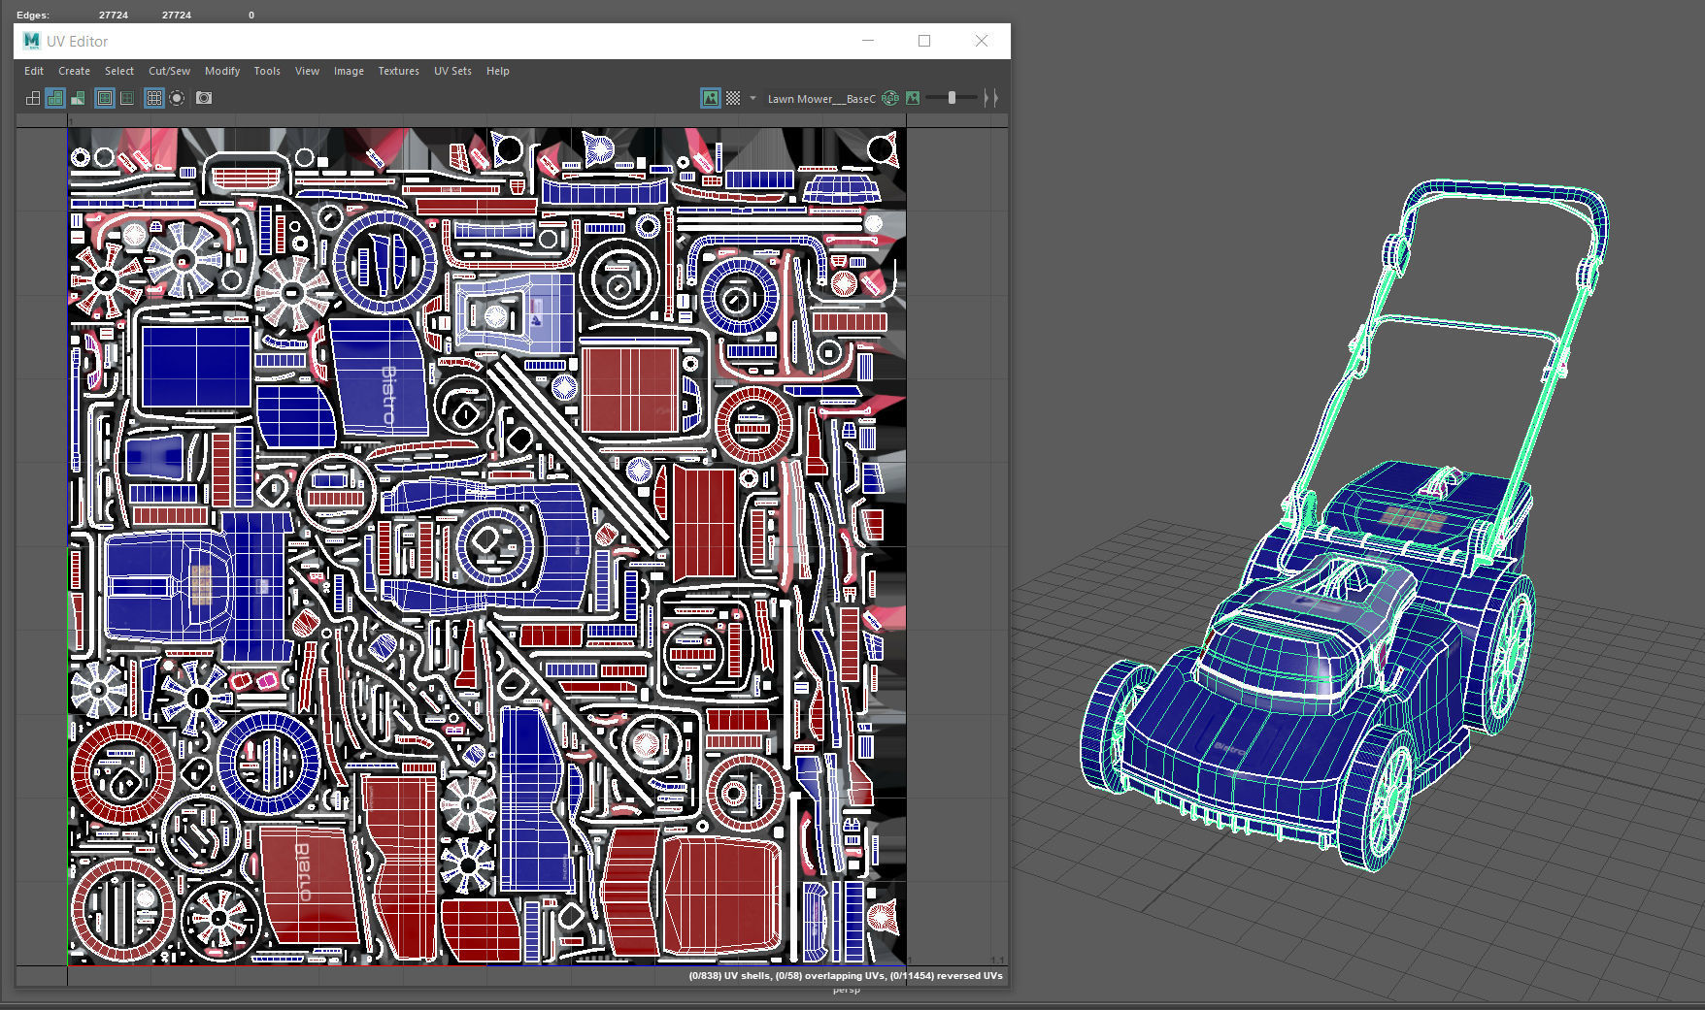Open the UV Sets menu
This screenshot has height=1010, width=1705.
pyautogui.click(x=452, y=71)
